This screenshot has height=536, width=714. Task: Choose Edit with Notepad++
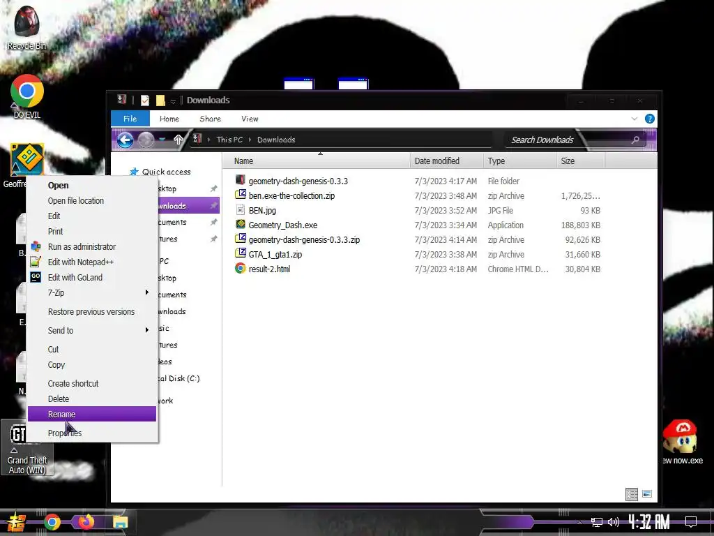click(92, 262)
